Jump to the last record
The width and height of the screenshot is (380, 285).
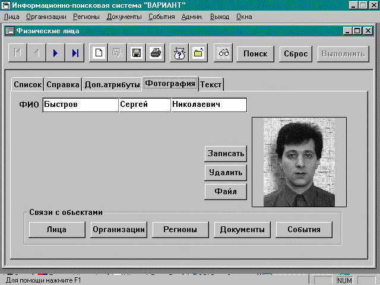pyautogui.click(x=75, y=53)
